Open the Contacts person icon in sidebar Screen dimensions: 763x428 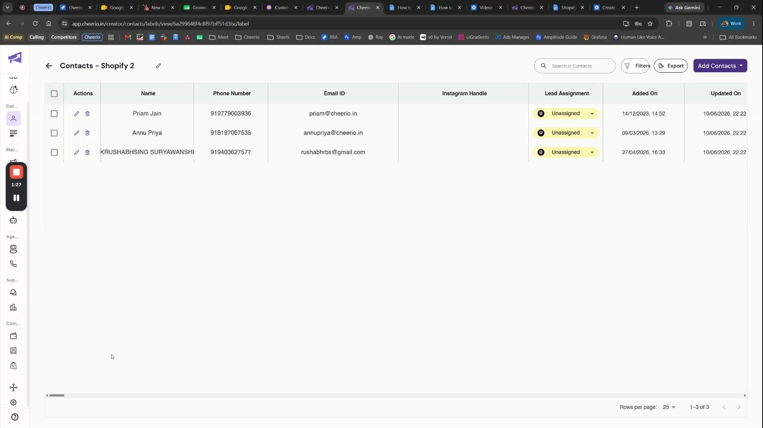14,118
